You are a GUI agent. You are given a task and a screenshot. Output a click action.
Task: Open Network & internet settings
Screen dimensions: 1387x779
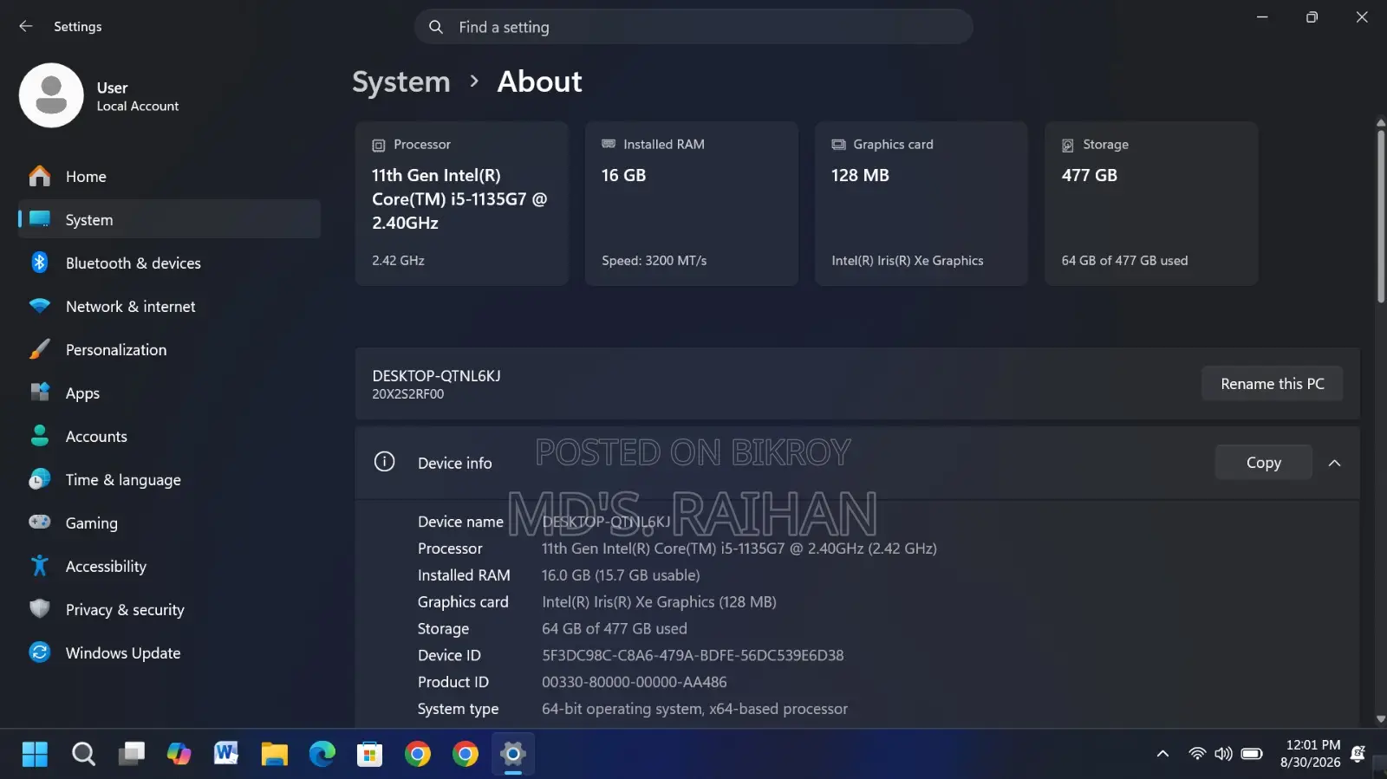click(169, 306)
